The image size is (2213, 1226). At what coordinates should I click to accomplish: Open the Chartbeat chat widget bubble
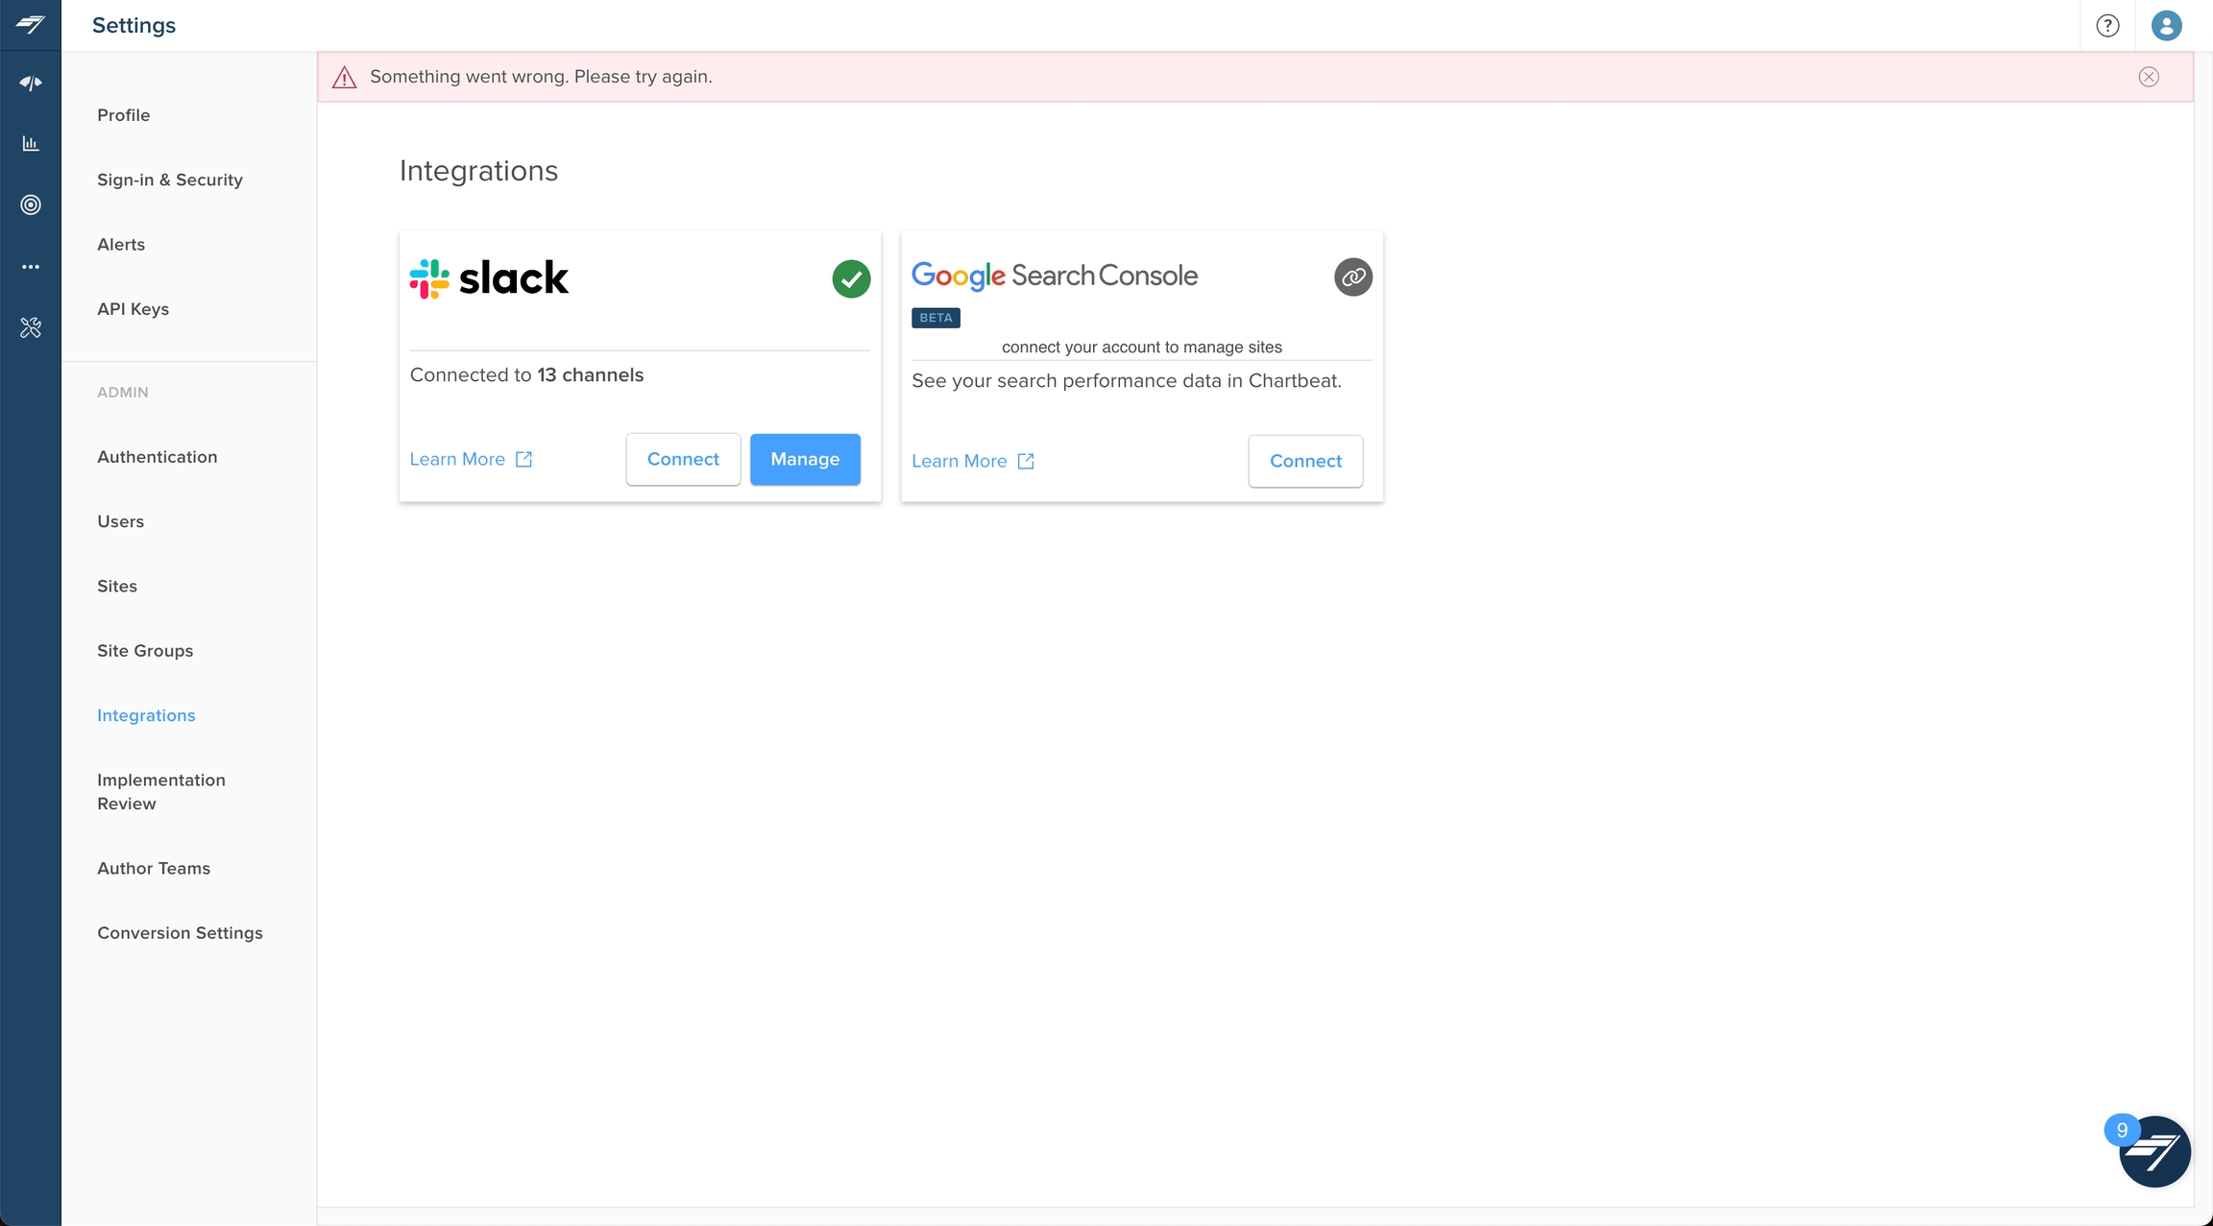2154,1151
